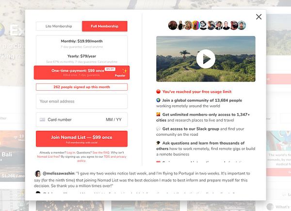Image resolution: width=291 pixels, height=211 pixels.
Task: Switch to Lite Membership tab
Action: click(x=59, y=26)
